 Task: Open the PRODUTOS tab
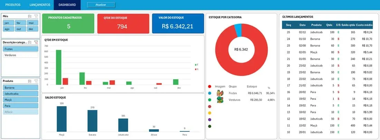(13, 5)
